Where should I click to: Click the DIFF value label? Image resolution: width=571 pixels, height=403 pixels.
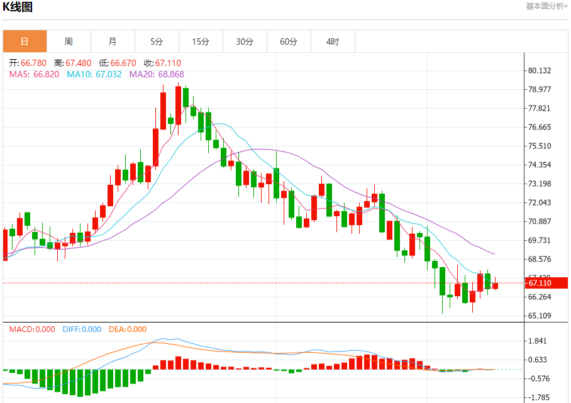pos(82,329)
